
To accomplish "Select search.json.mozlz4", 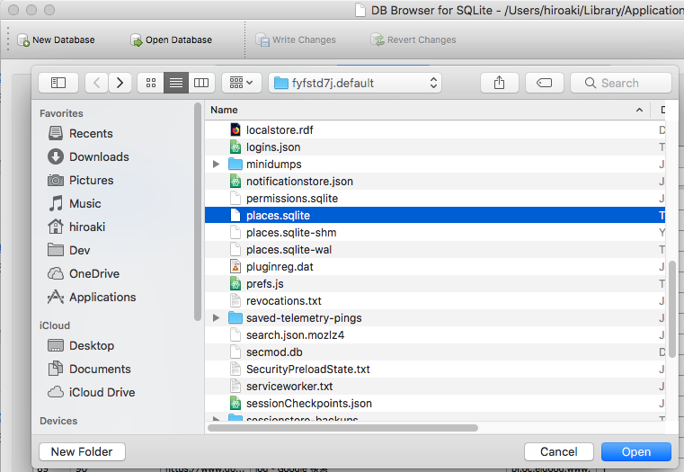I will [x=435, y=335].
